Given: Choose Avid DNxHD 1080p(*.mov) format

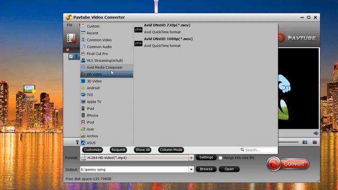Looking at the screenshot, I should pyautogui.click(x=168, y=39).
